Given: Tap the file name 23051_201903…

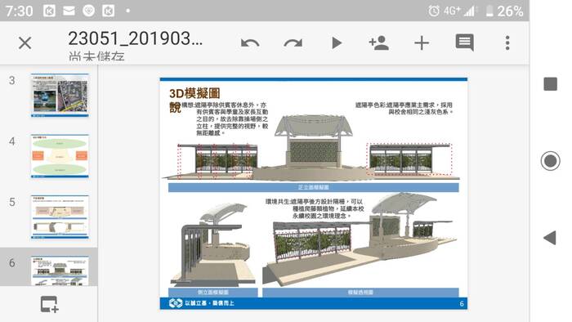Looking at the screenshot, I should click(136, 38).
